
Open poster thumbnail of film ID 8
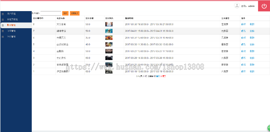(109, 24)
